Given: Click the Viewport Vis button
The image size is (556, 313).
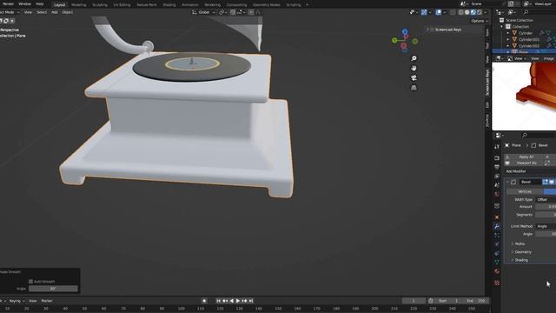Looking at the screenshot, I should click(x=526, y=163).
